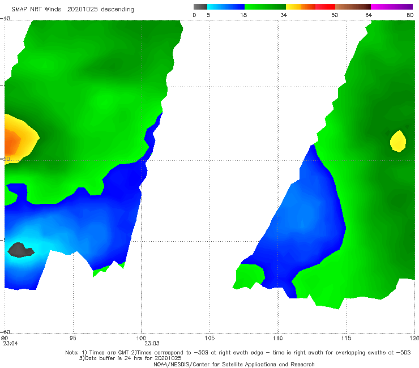Click the '34' color bar label

click(x=284, y=15)
